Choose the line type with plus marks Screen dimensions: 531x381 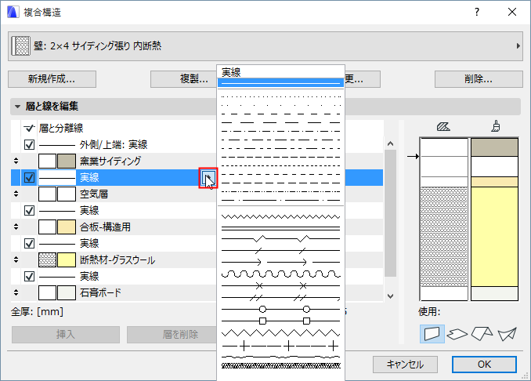coord(280,346)
